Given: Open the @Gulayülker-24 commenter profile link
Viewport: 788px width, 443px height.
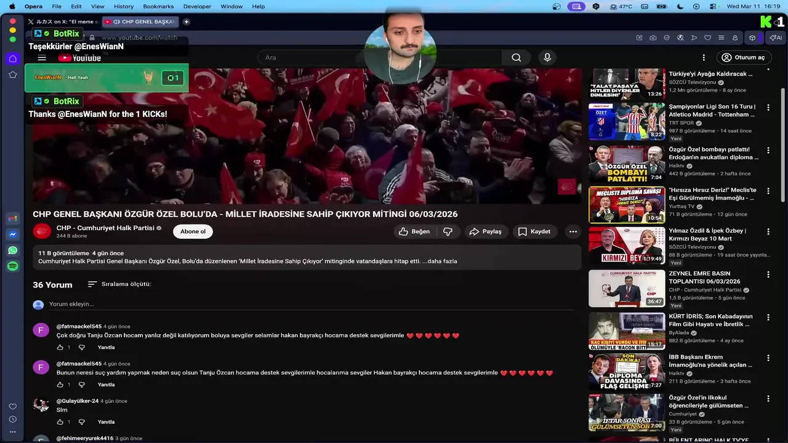Looking at the screenshot, I should (78, 401).
